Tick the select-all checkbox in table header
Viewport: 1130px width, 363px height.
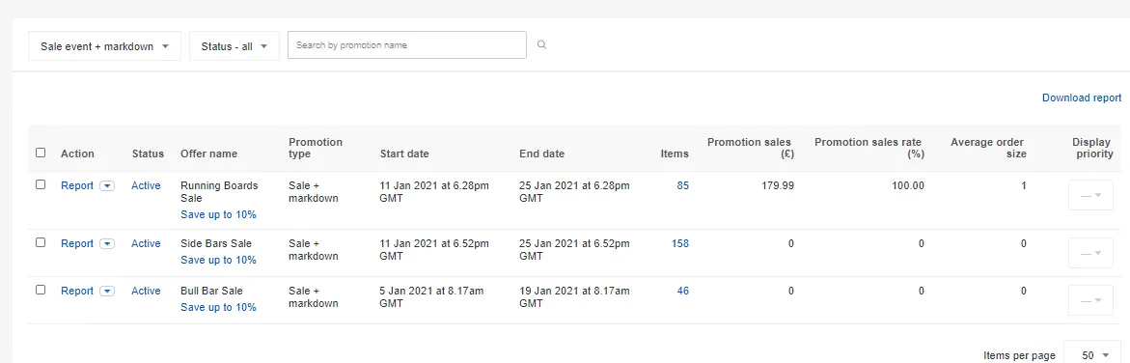pyautogui.click(x=41, y=153)
